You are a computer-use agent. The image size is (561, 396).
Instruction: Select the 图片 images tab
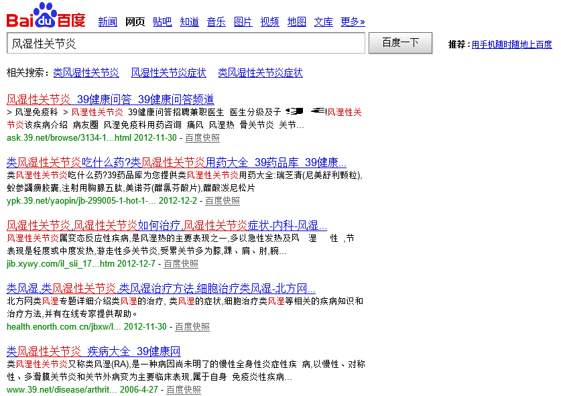[243, 22]
